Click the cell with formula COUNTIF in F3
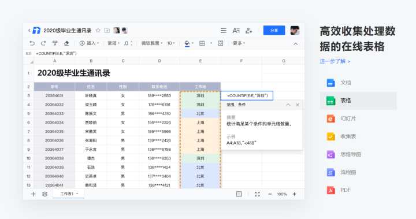Screen dimensions: 416x219 [247, 95]
